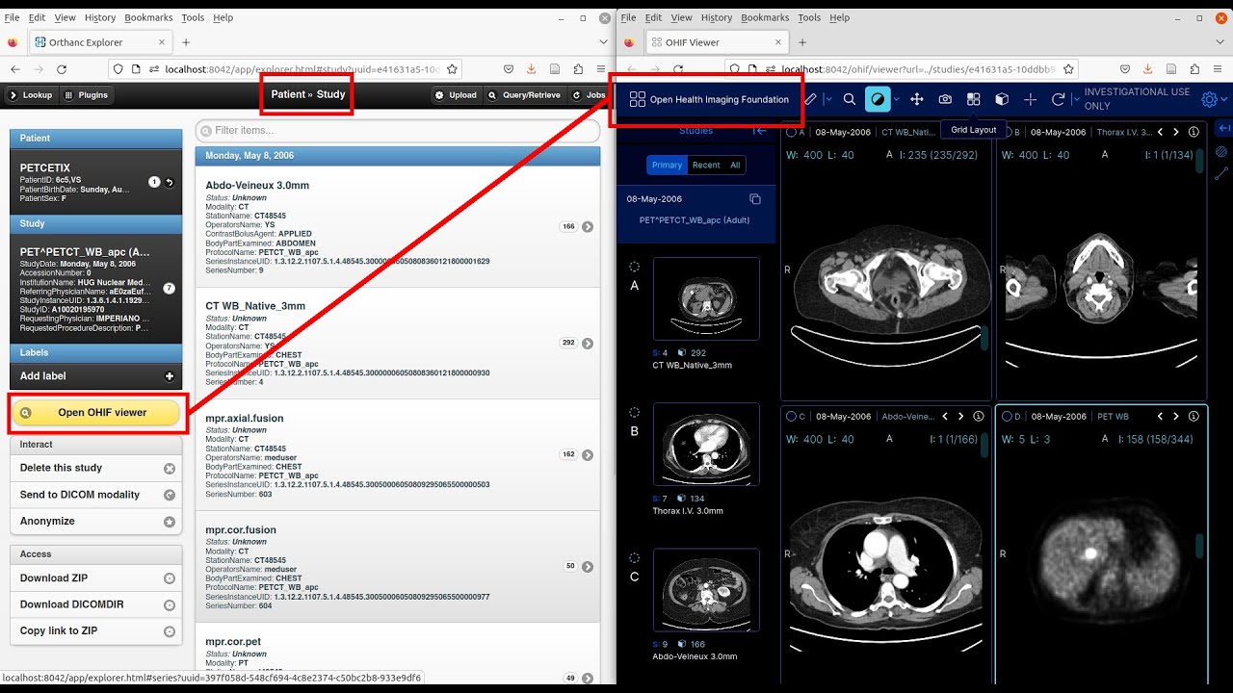Open Query/Retrieve in Orthanc header
1233x693 pixels.
pos(524,95)
